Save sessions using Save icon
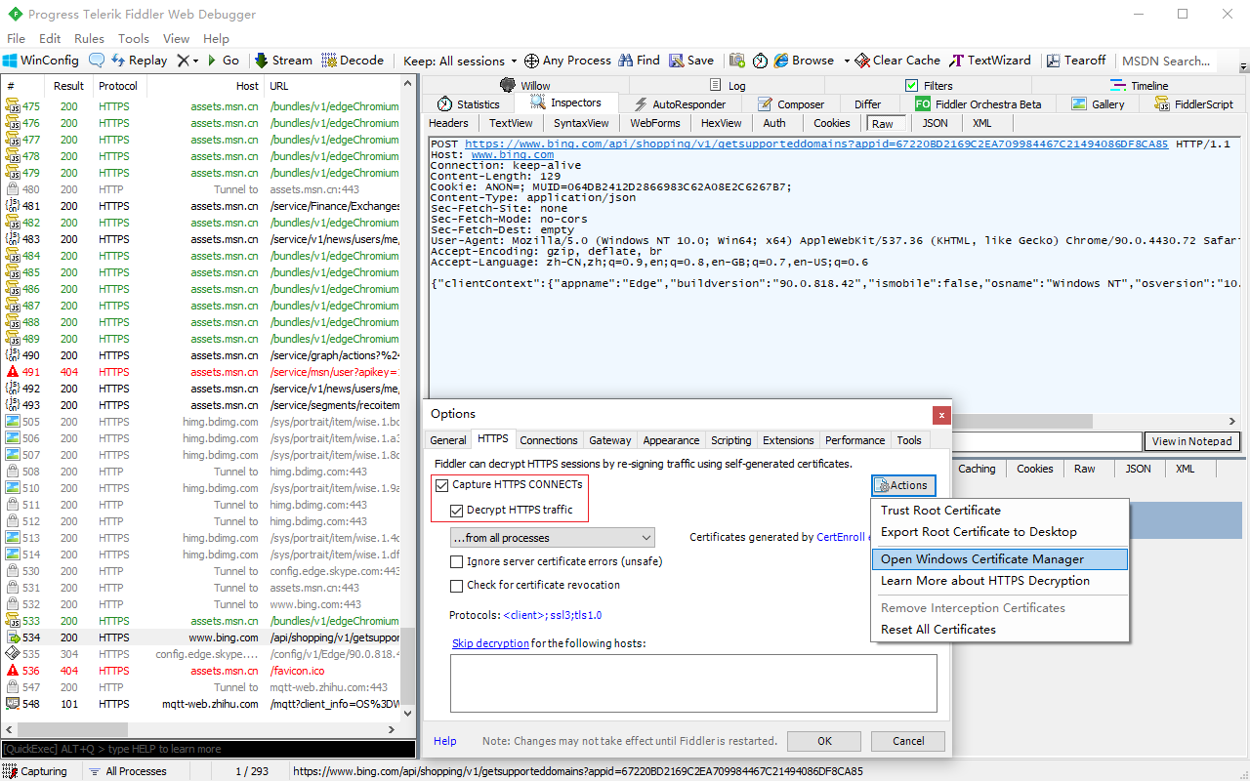Viewport: 1250px width, 781px height. (x=691, y=61)
